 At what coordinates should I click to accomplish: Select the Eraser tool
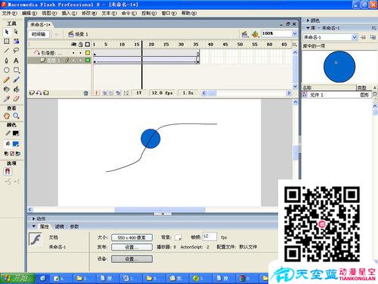(x=16, y=99)
